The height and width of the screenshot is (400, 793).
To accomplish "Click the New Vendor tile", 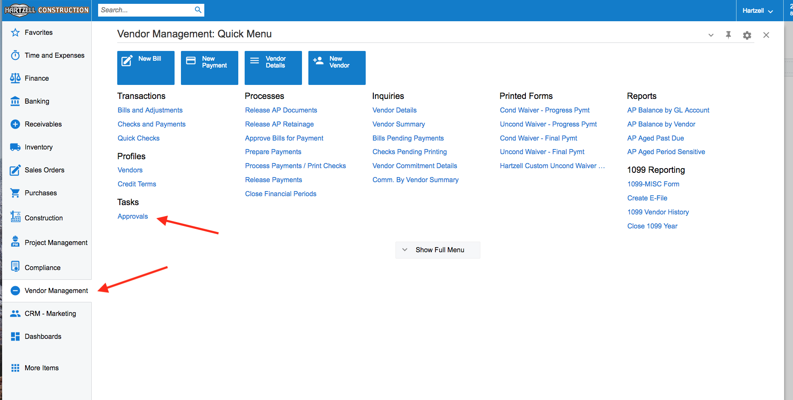I will (x=337, y=68).
